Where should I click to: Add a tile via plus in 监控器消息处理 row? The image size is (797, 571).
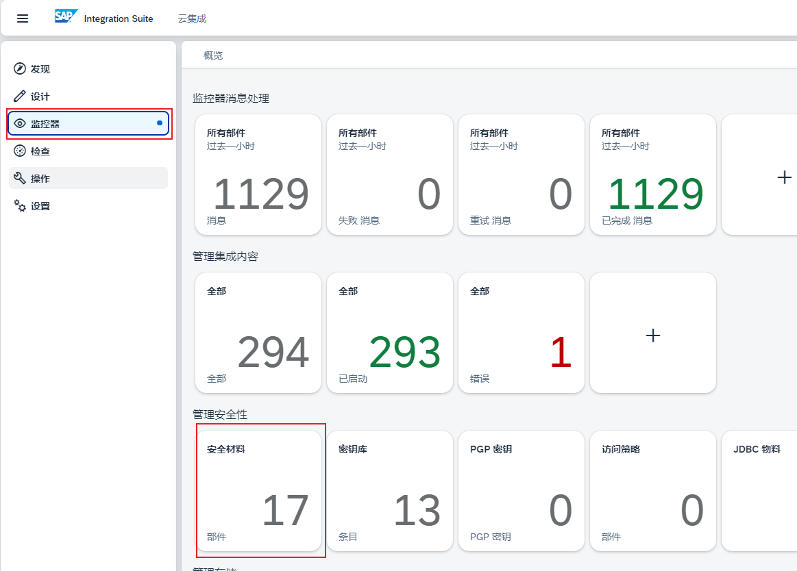(x=783, y=177)
